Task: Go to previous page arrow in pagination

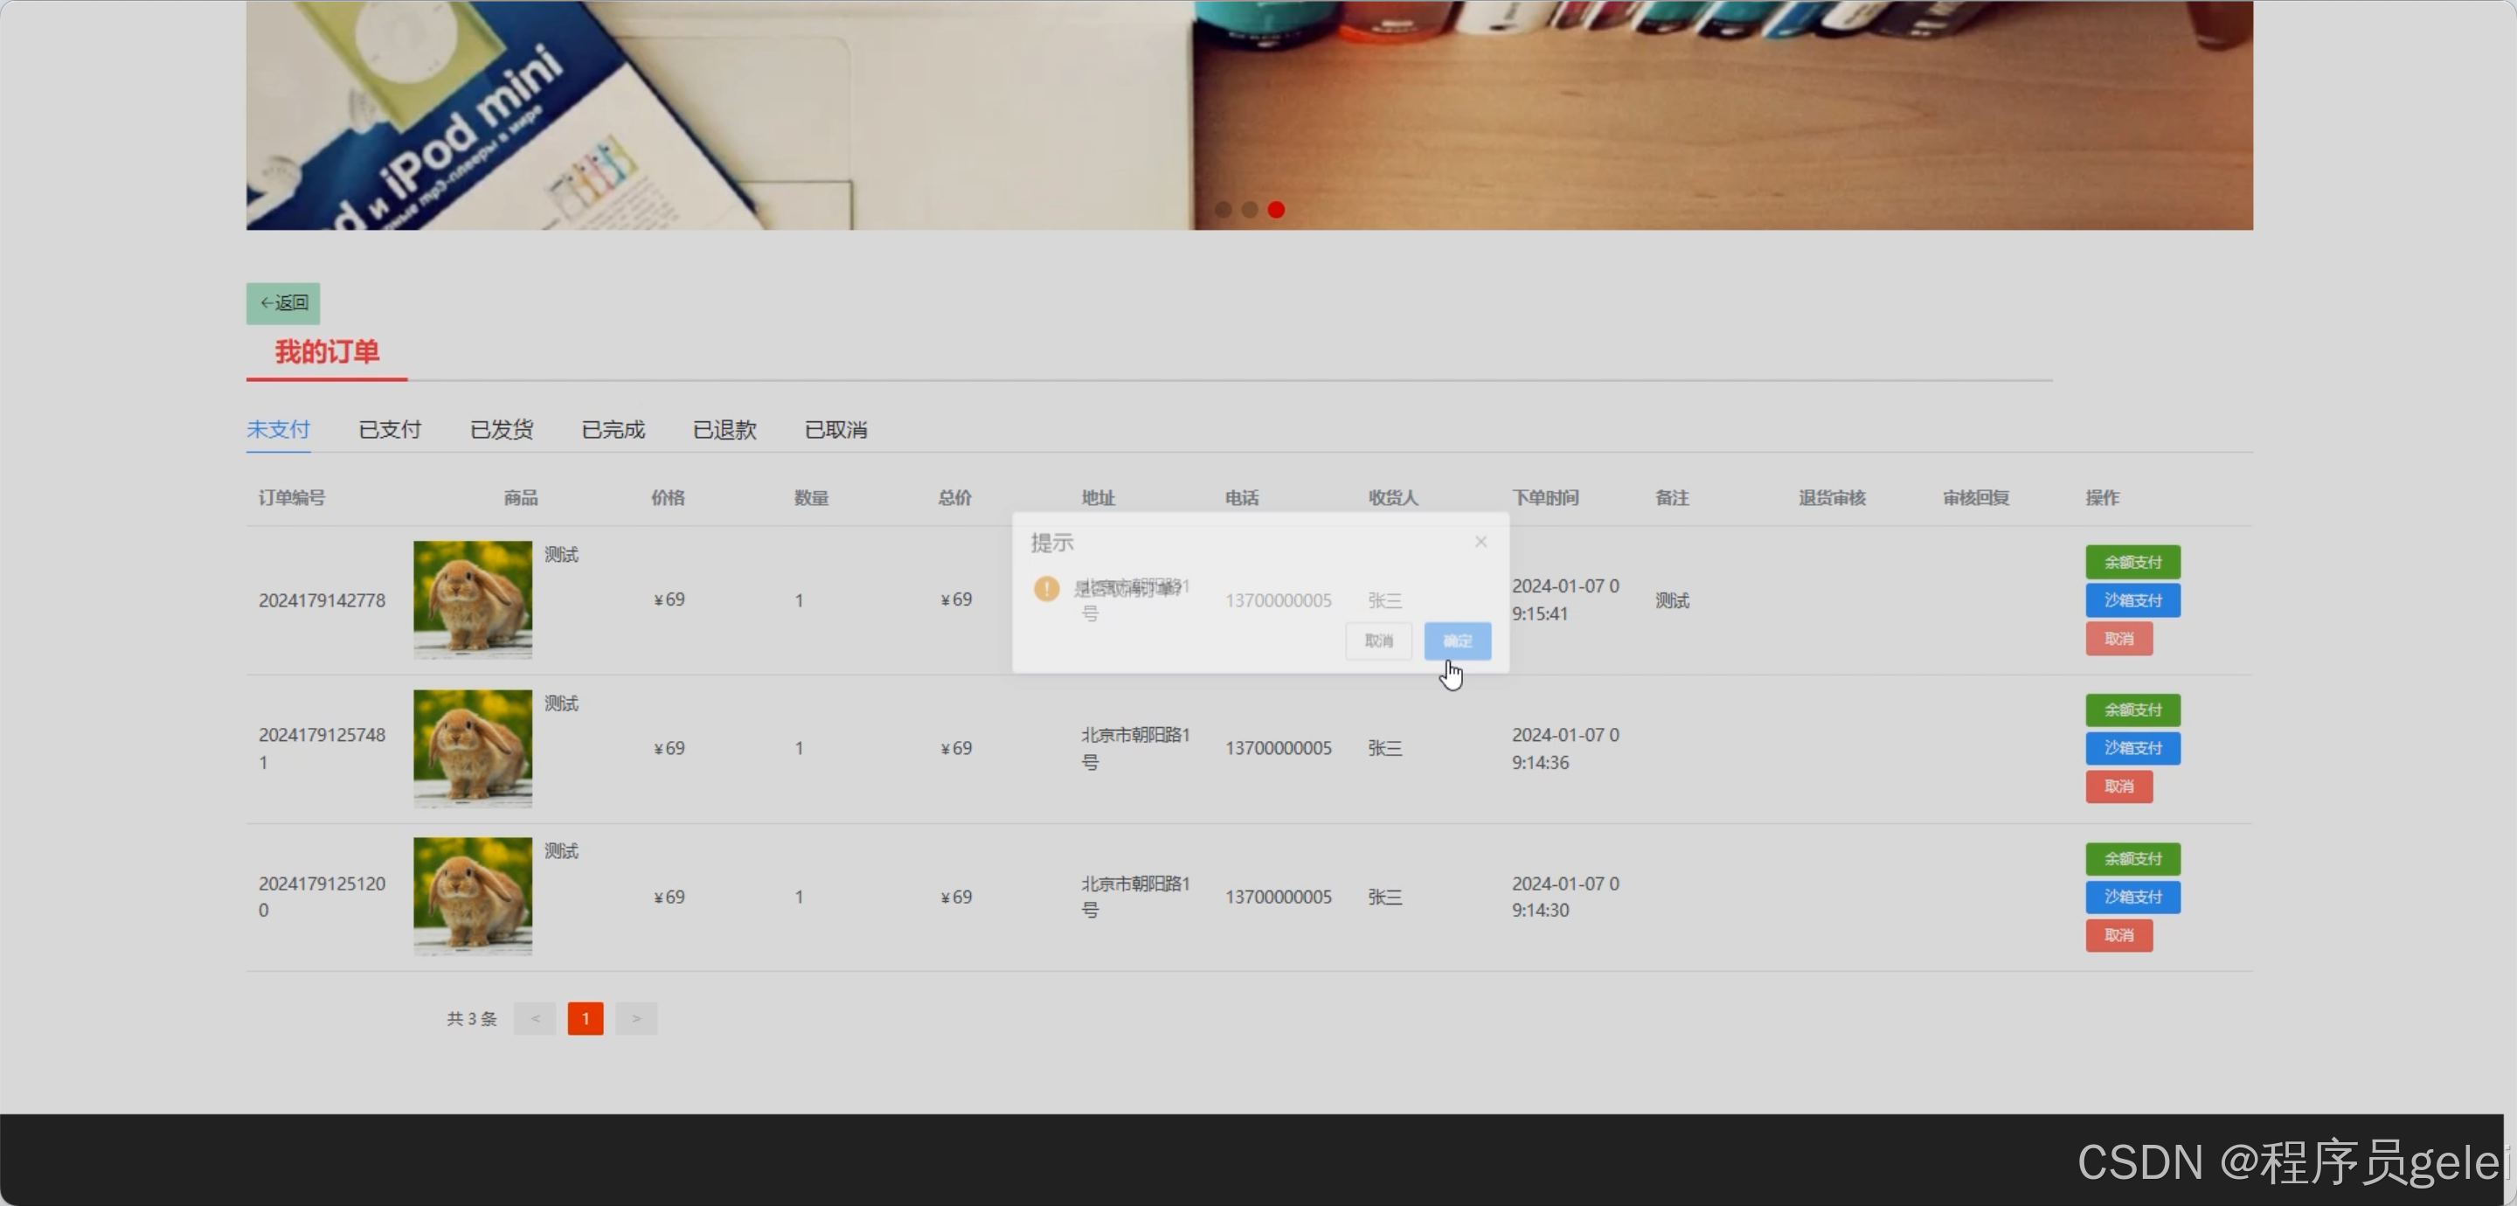Action: coord(535,1018)
